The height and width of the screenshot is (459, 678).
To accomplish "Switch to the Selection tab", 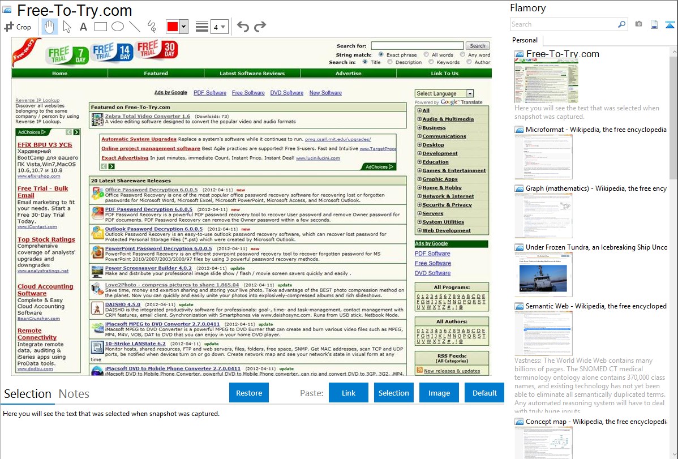I will [28, 394].
